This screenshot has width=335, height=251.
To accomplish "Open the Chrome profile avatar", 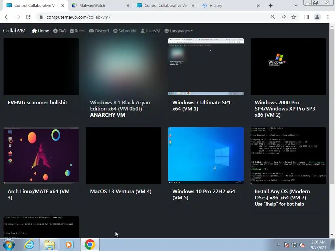I will point(317,17).
